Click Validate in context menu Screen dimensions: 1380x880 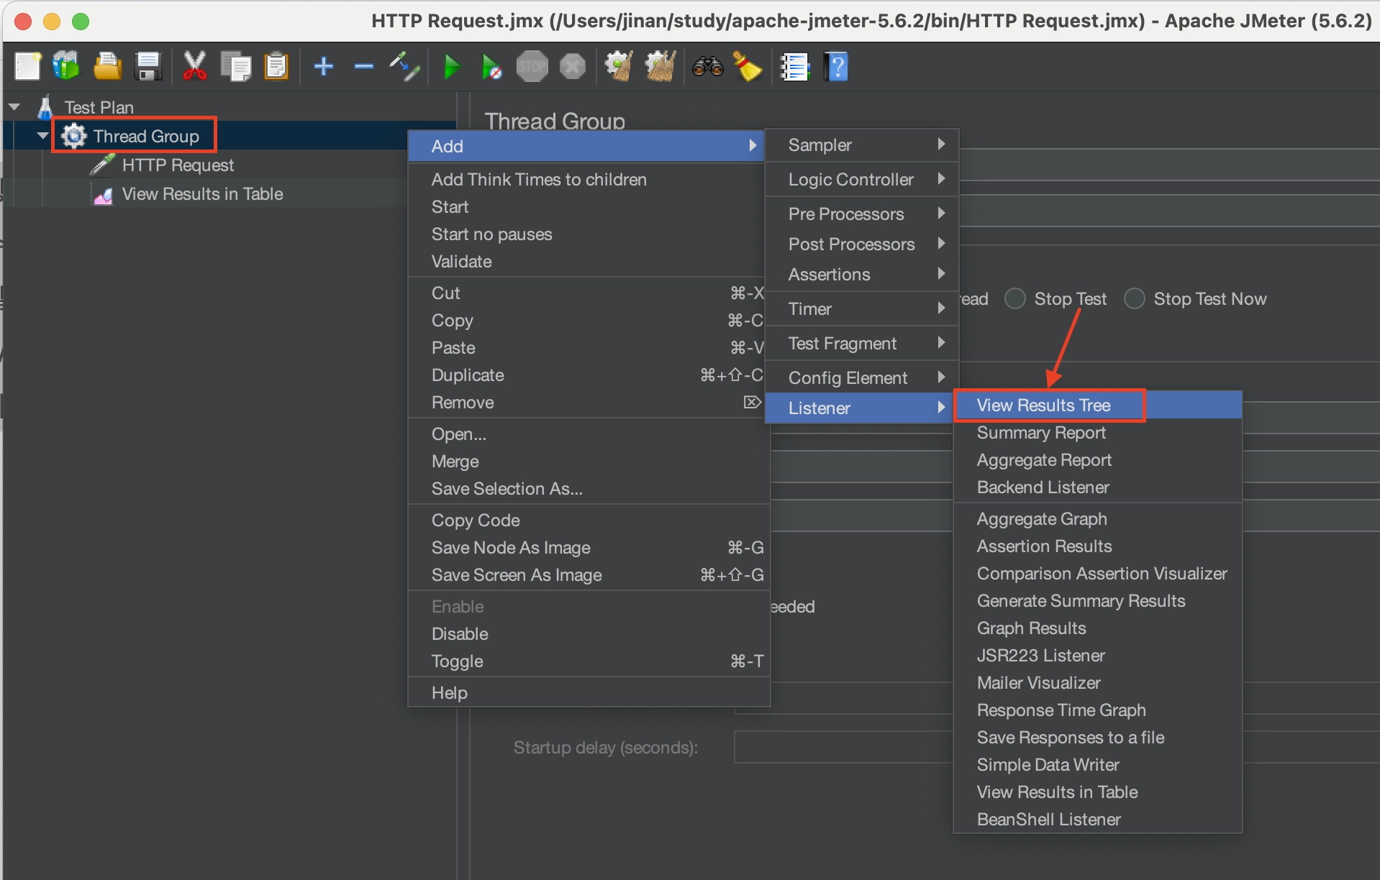pos(589,261)
